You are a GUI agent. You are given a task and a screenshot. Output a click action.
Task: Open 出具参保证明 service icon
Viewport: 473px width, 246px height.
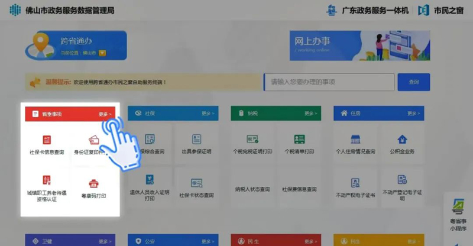[x=196, y=140]
